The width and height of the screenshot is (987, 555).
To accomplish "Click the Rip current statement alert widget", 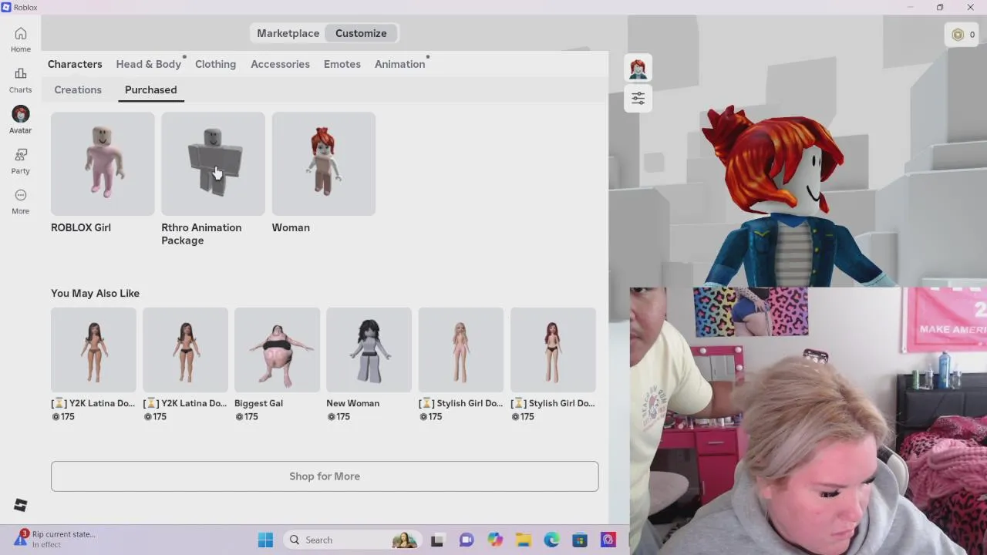I will coord(54,539).
